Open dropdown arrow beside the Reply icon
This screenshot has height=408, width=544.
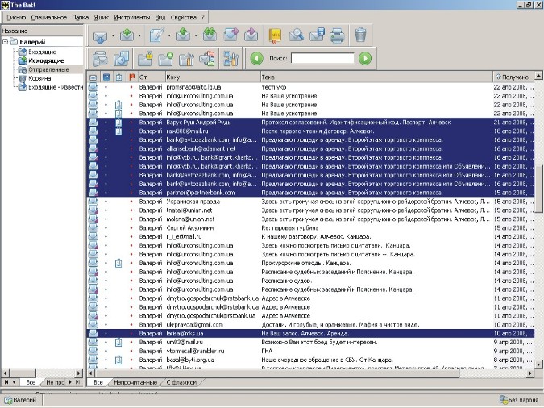196,35
